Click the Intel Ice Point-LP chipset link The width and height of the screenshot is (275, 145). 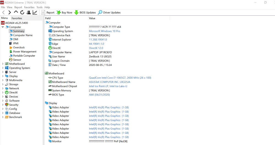[108, 86]
